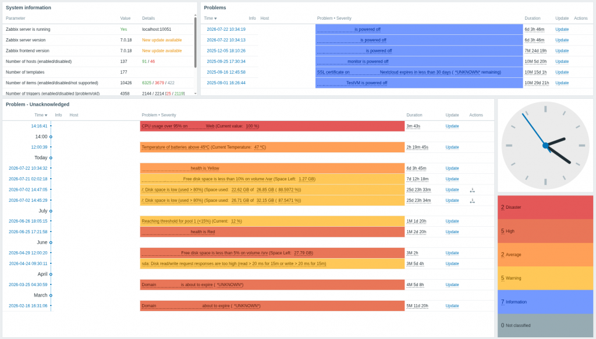The width and height of the screenshot is (596, 339).
Task: Open Reaching threshold for pool 1 problem
Action: pos(192,221)
